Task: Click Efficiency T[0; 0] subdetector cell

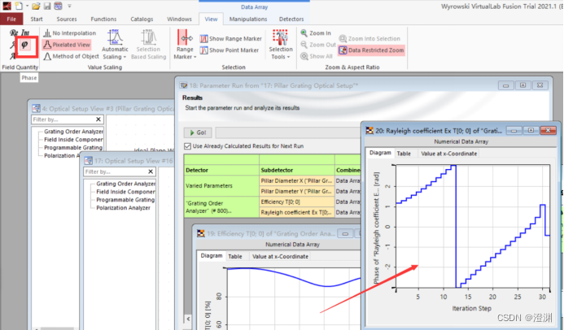Action: click(297, 202)
